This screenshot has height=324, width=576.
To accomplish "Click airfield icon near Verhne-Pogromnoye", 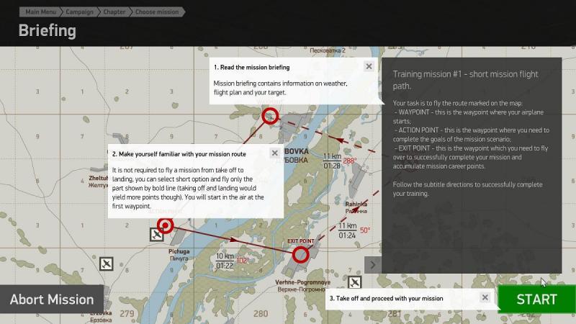I will [x=354, y=282].
